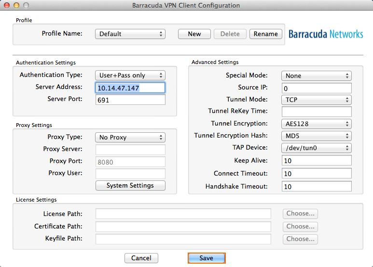Click the Proxy Port field

pyautogui.click(x=130, y=162)
